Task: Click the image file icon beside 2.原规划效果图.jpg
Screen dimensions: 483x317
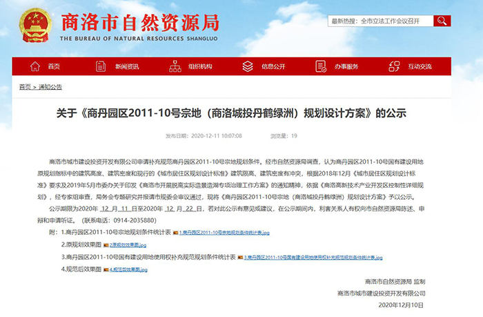Action: [x=106, y=245]
